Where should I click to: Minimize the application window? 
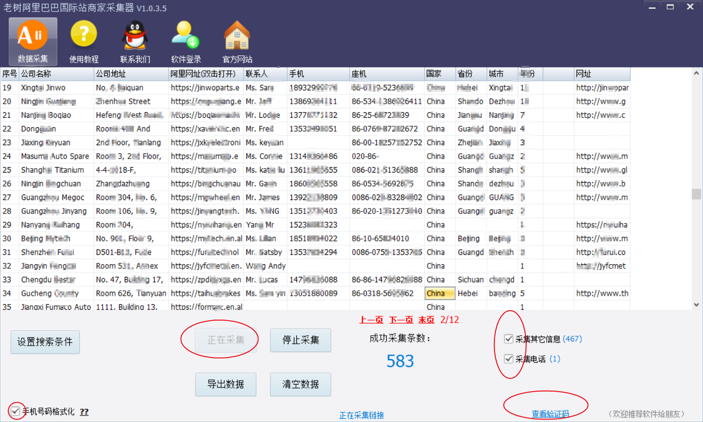pyautogui.click(x=652, y=7)
